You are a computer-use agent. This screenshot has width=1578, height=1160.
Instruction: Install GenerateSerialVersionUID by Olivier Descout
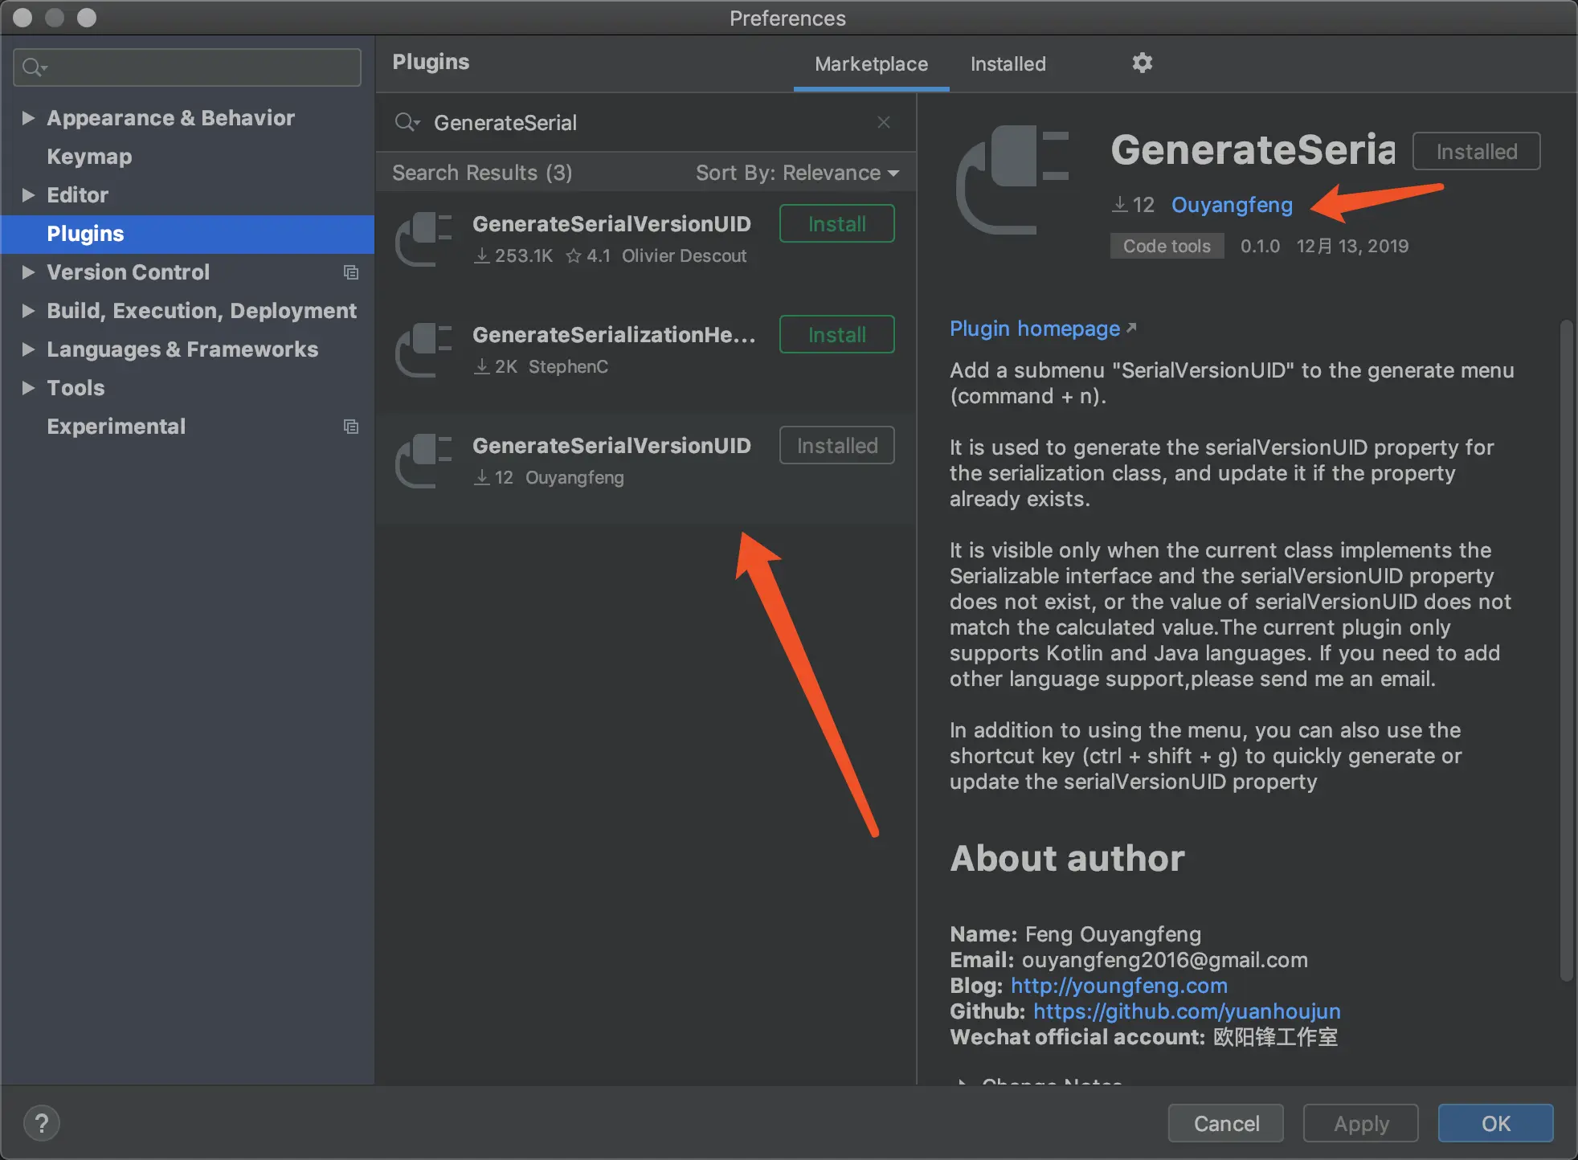point(836,223)
